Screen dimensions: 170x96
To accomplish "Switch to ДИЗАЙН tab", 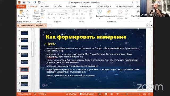I will 58,6.
